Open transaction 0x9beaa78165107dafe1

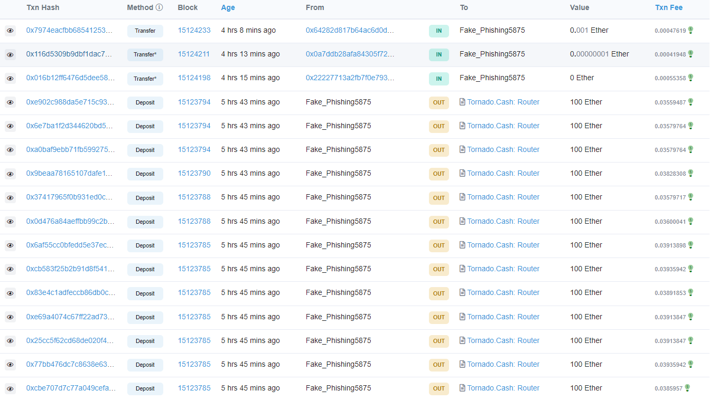point(70,173)
